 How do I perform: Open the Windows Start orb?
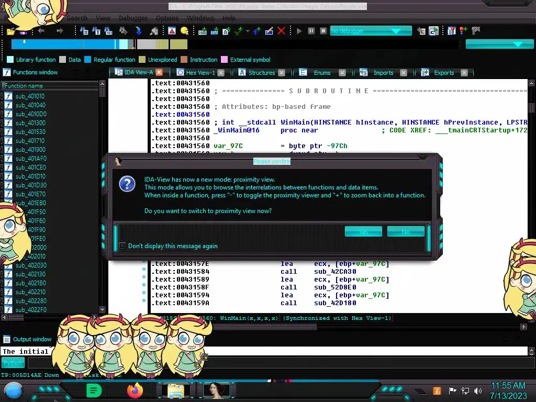[x=14, y=390]
